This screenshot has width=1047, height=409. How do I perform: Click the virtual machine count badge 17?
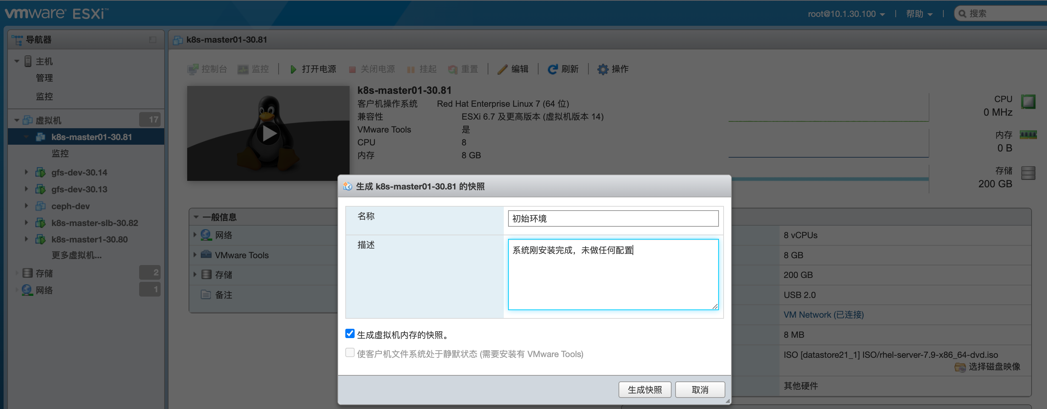(150, 119)
